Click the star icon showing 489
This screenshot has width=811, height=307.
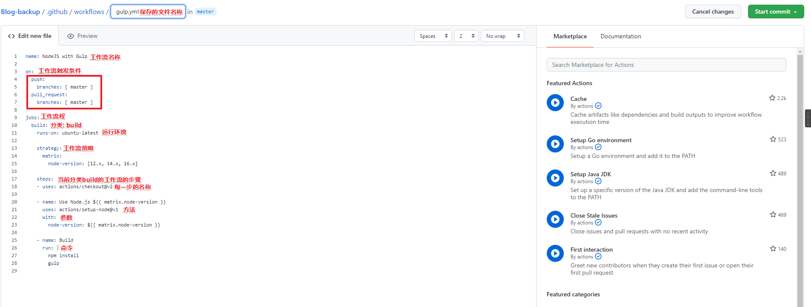(x=773, y=173)
